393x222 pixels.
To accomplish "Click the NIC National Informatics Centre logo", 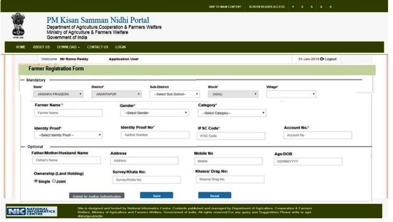I will (31, 211).
